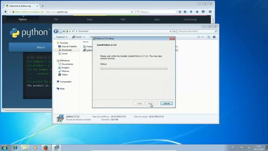Open the Firefox downloads arrow

pyautogui.click(x=191, y=12)
